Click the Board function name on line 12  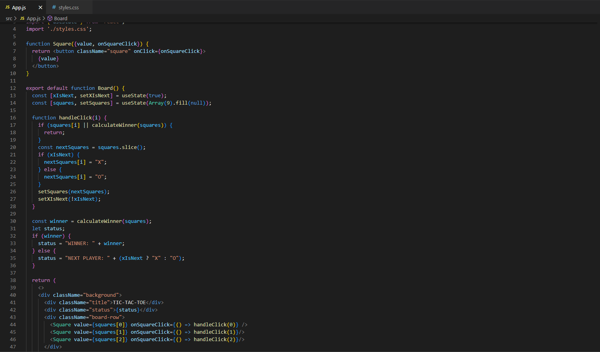105,88
